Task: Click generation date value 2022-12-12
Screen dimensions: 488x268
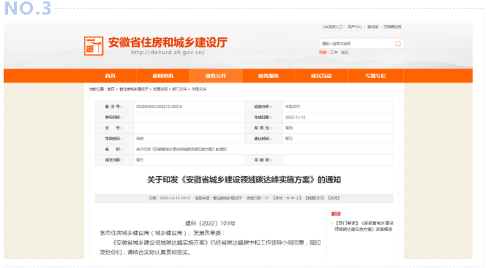Action: pos(295,118)
